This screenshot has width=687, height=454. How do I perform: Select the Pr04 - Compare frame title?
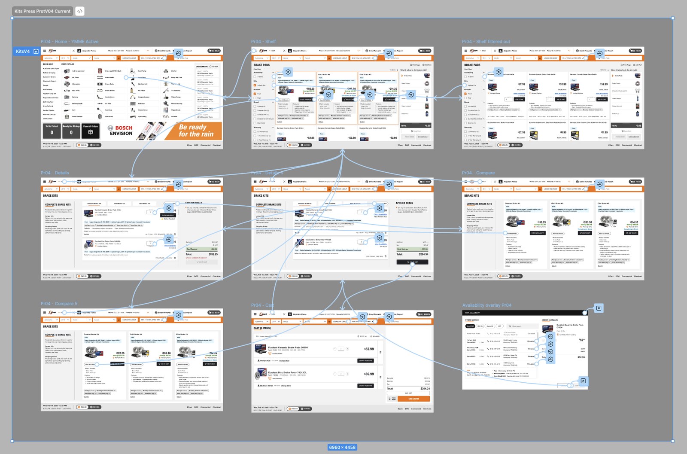(x=478, y=173)
